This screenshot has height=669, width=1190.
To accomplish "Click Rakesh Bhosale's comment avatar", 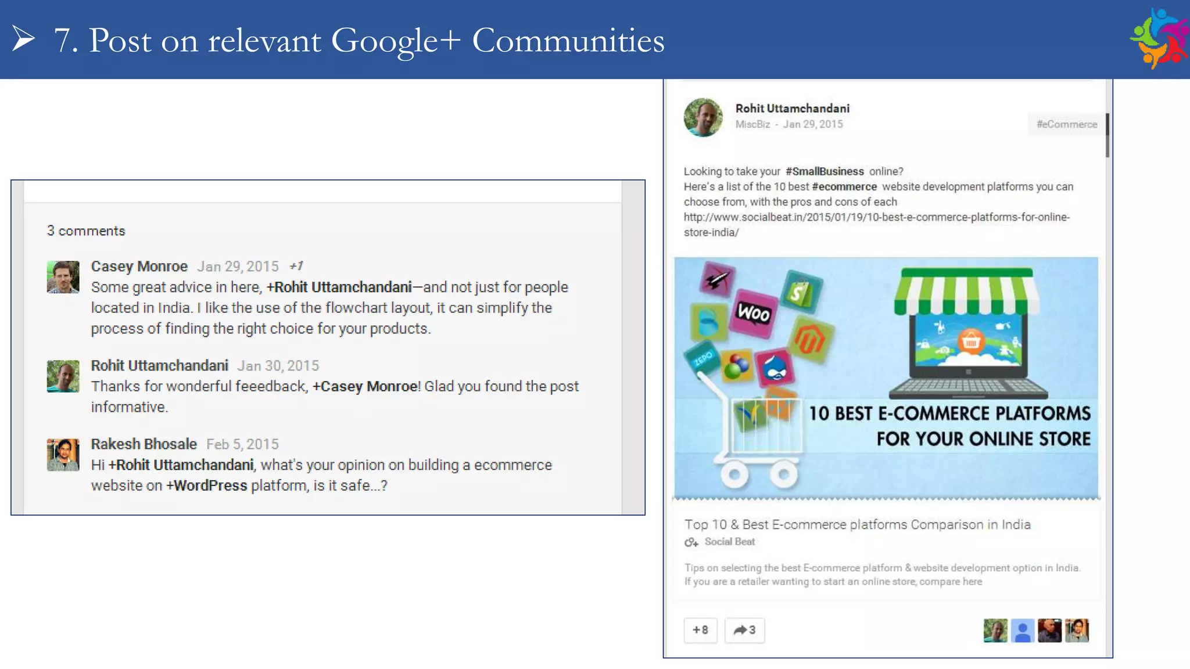I will point(63,455).
